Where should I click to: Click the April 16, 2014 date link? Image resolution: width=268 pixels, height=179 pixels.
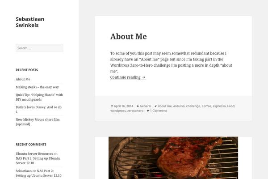coord(124,106)
